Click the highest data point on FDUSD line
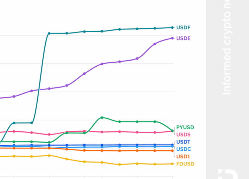 (x=49, y=156)
